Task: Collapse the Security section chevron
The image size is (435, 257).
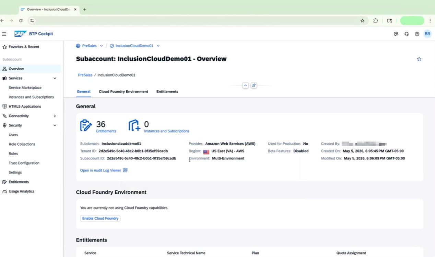Action: (55, 125)
